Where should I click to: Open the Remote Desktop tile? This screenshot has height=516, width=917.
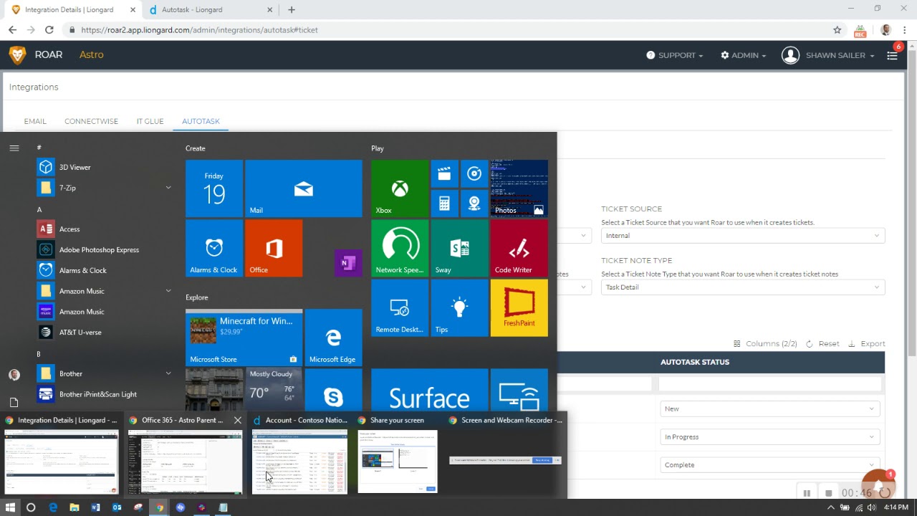point(400,308)
